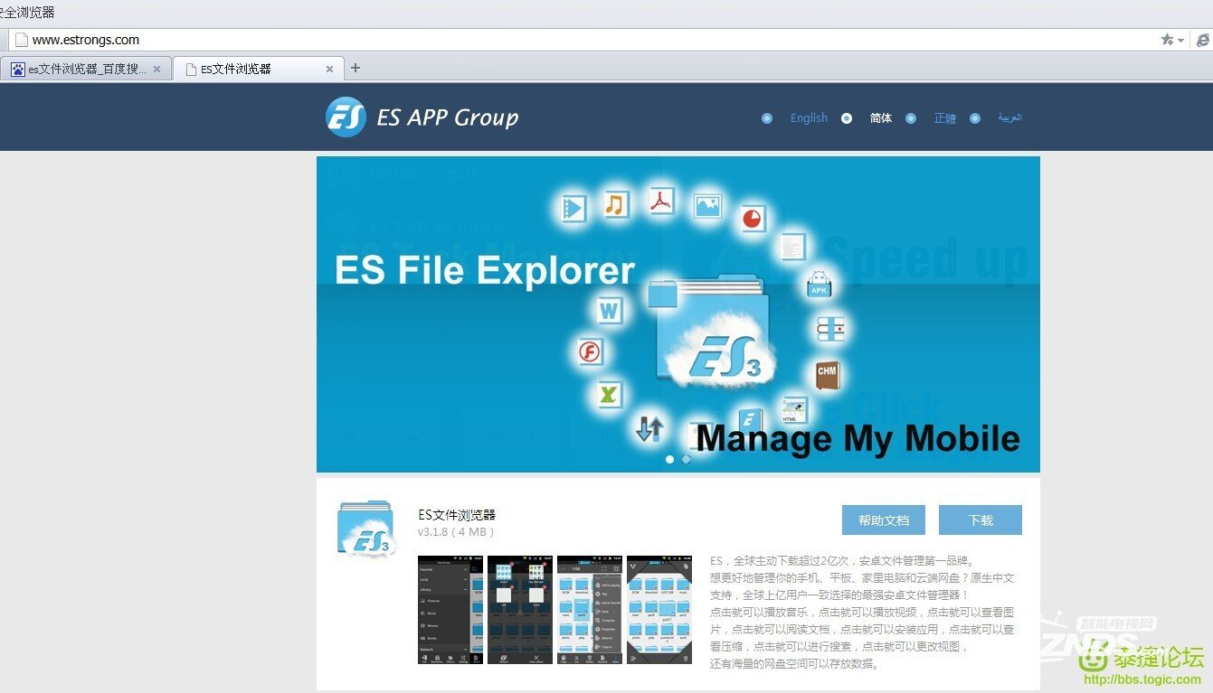
Task: Click the HTML page icon in banner
Action: [x=795, y=411]
